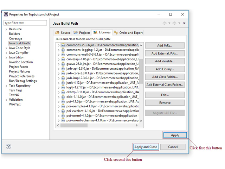Click the Apply and Close button
The image size is (225, 169).
[146, 147]
